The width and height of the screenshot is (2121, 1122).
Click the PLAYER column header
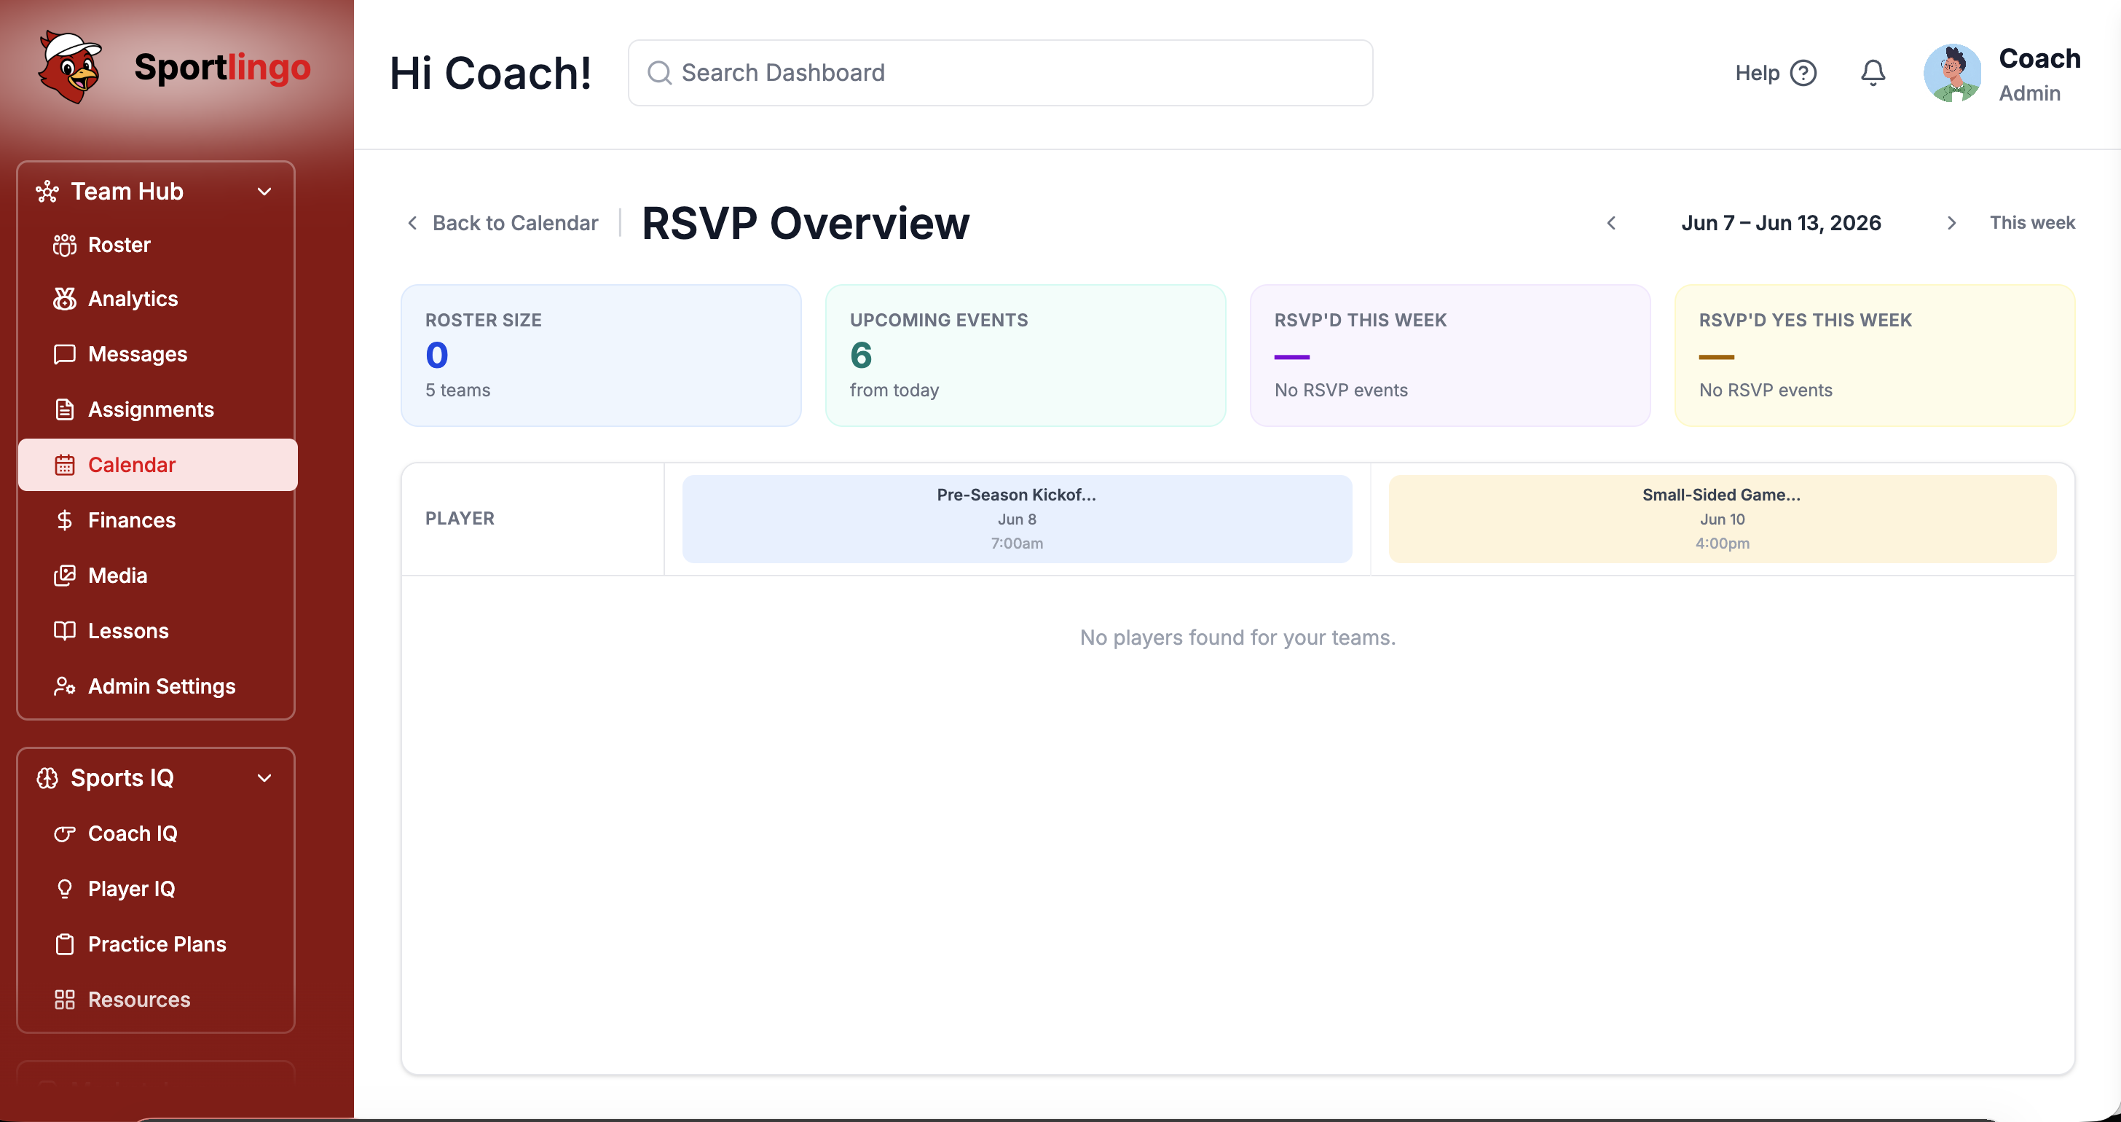point(460,518)
